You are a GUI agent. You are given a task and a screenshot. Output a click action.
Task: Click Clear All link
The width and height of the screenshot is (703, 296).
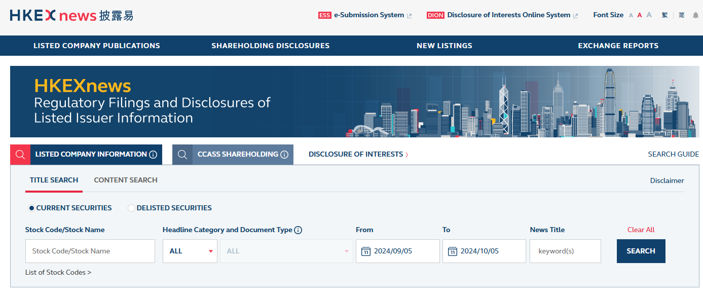641,230
